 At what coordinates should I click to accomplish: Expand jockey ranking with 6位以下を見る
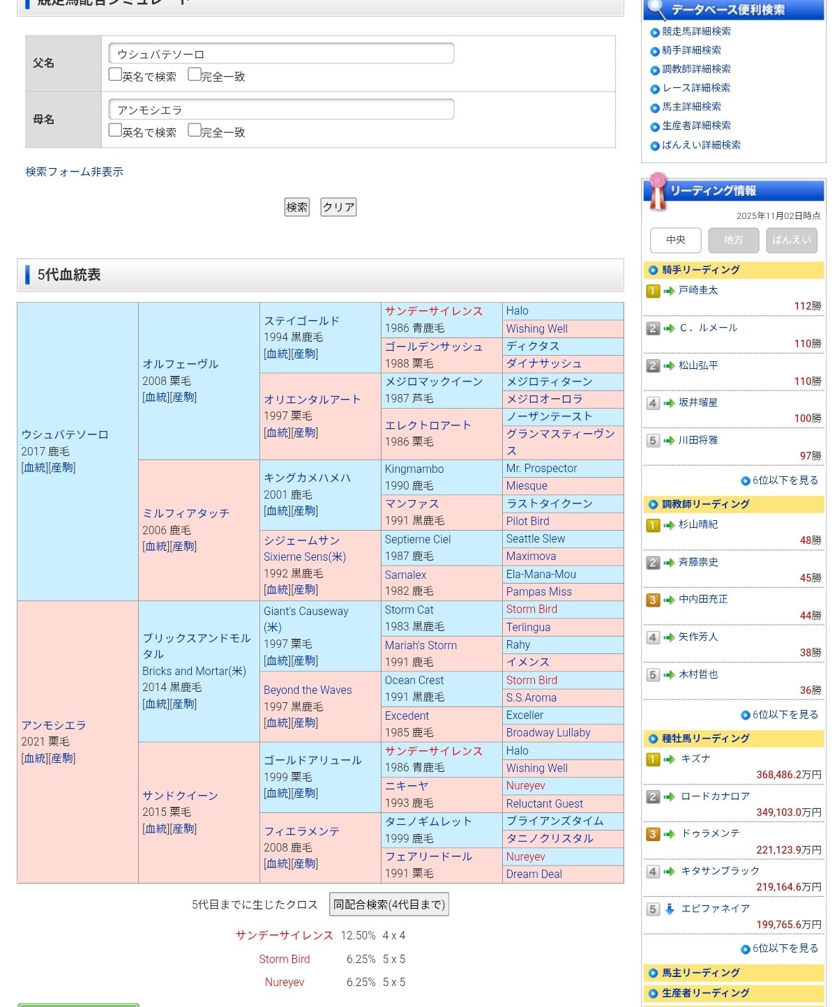pyautogui.click(x=779, y=480)
